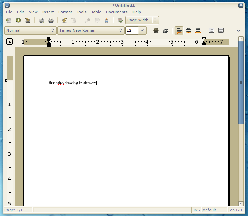Screen dimensions: 248x216
Task: Create a new document from the toolbar
Action: (8, 20)
